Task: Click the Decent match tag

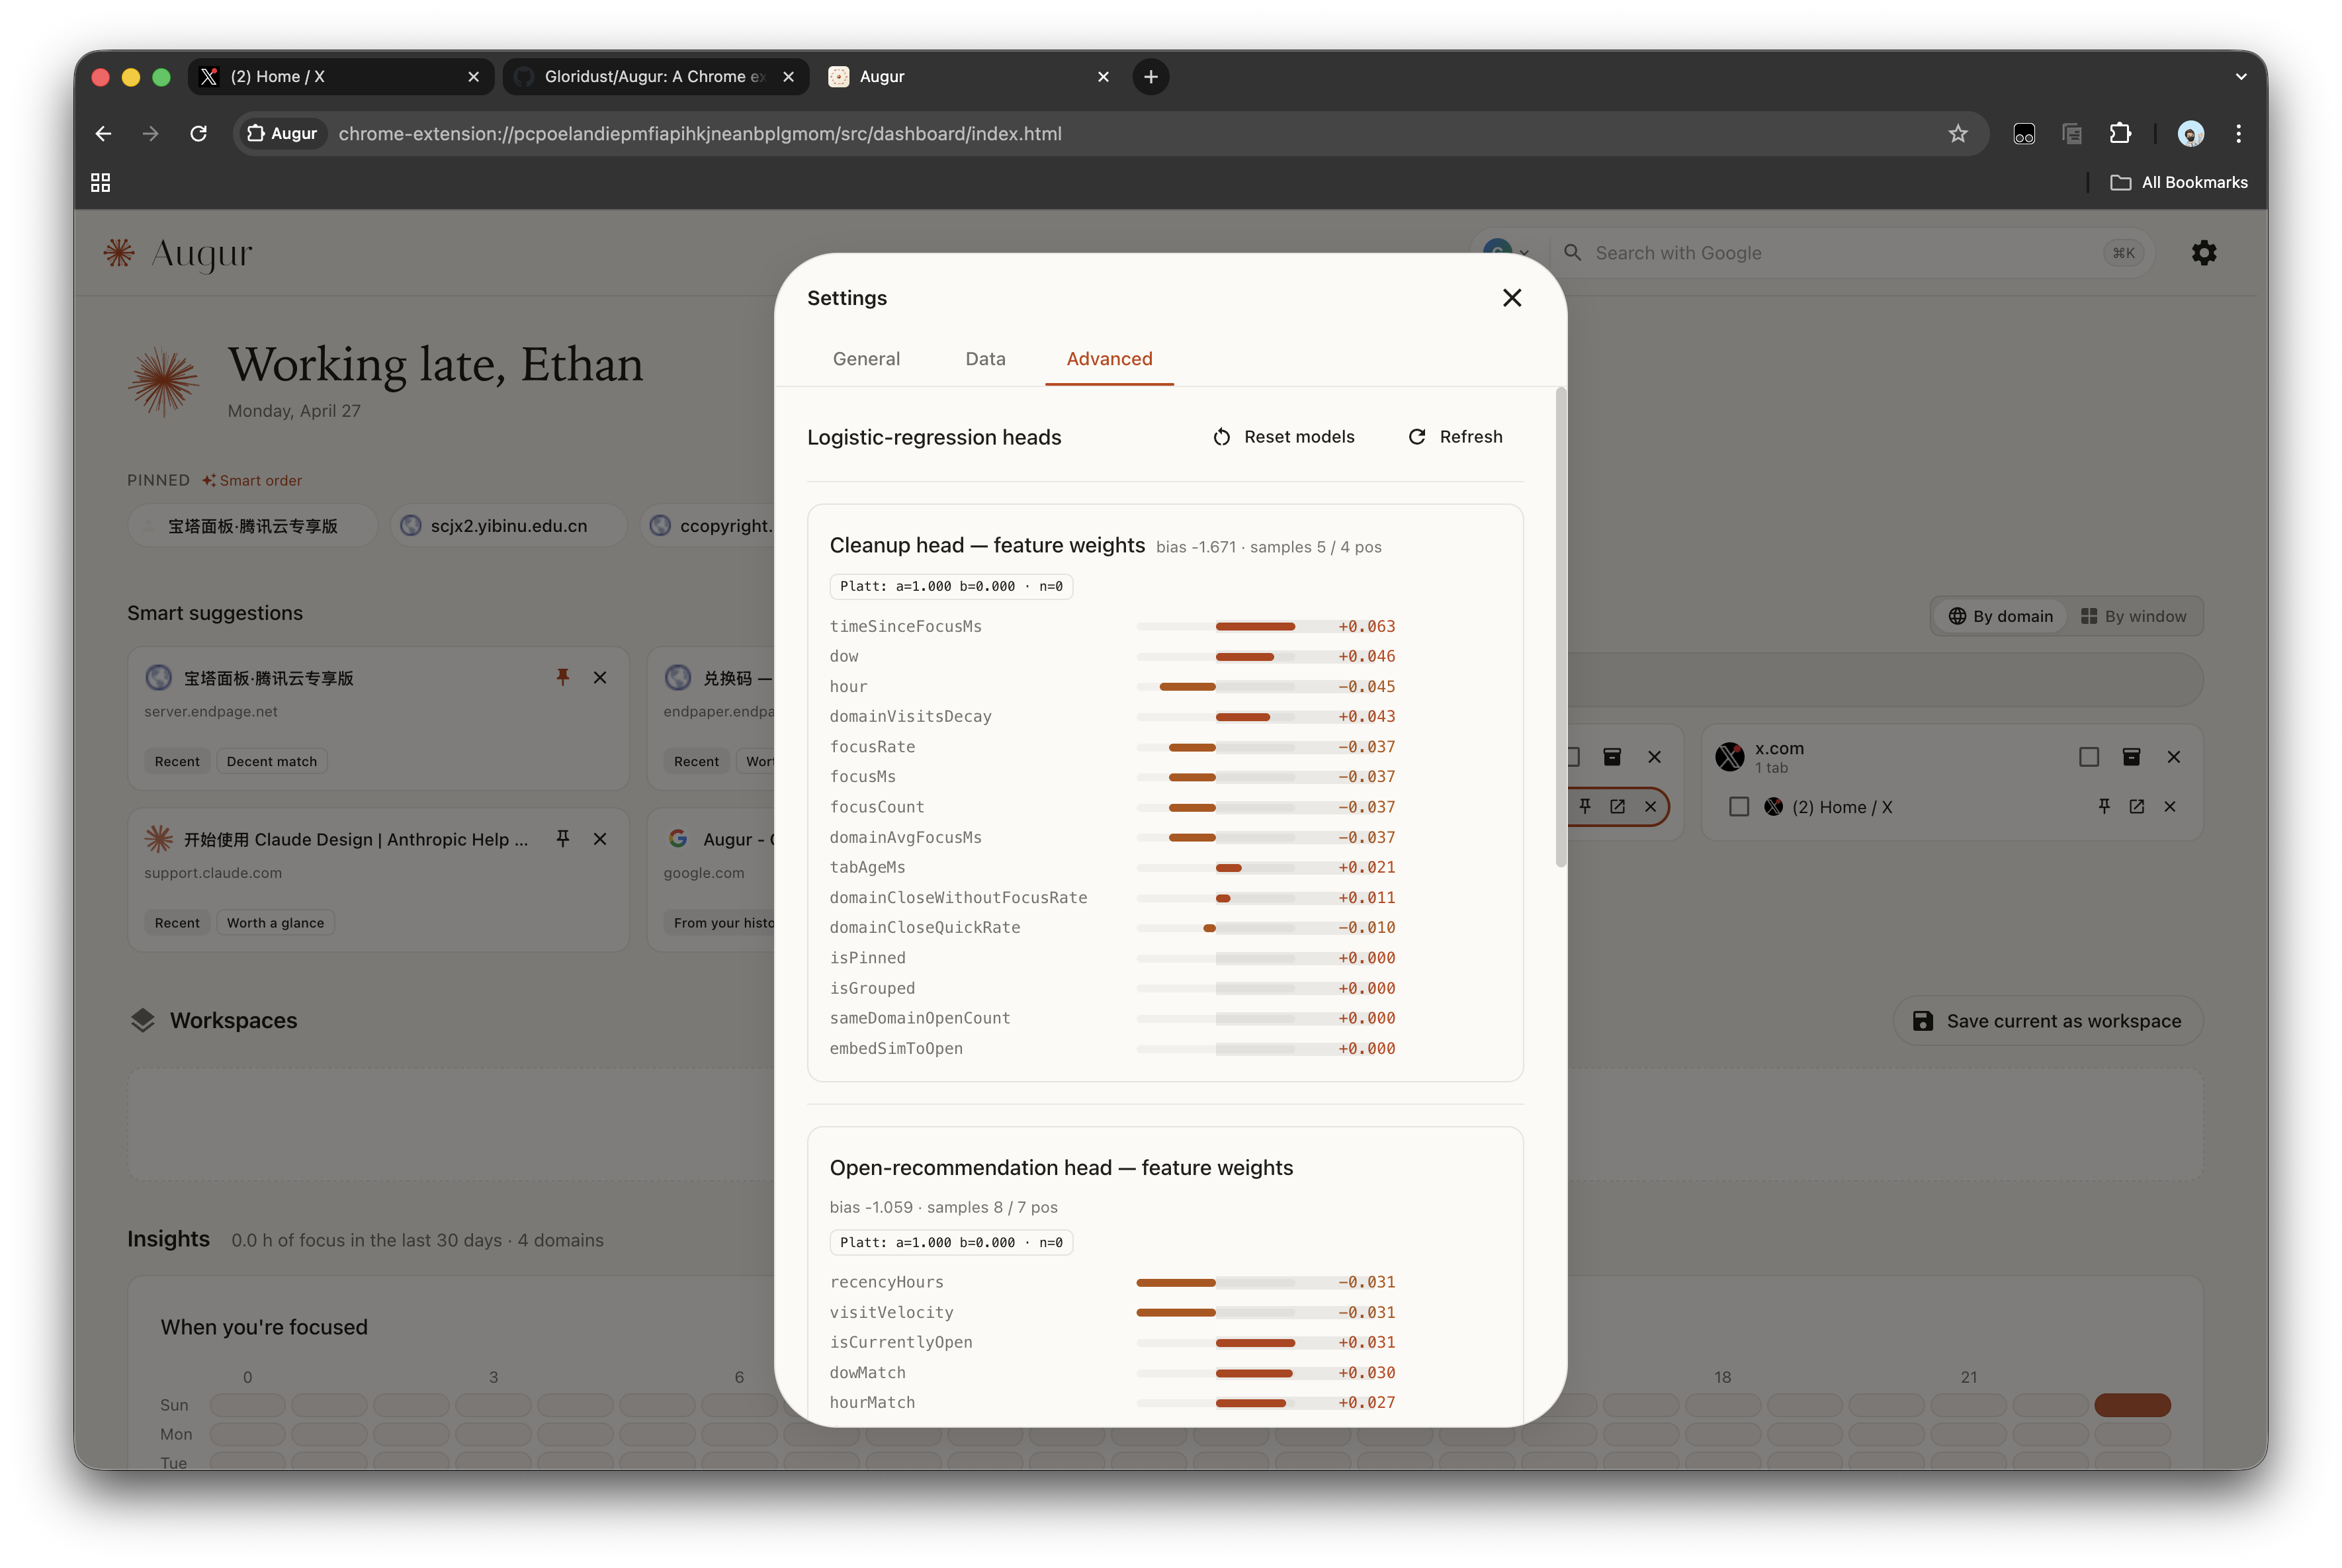Action: [272, 762]
